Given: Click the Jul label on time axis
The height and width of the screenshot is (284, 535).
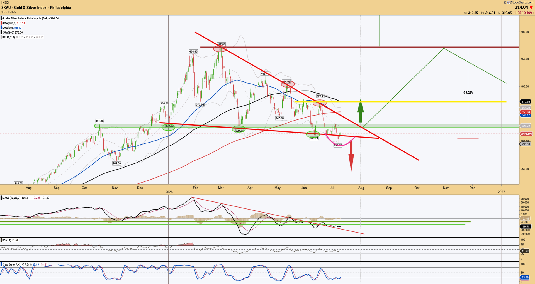Looking at the screenshot, I should 332,188.
